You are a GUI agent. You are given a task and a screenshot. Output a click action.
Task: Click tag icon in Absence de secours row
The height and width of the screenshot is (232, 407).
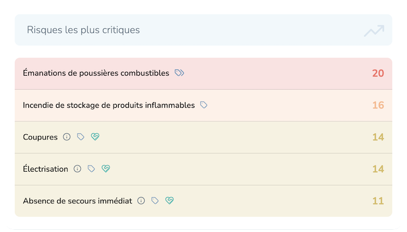click(x=155, y=200)
